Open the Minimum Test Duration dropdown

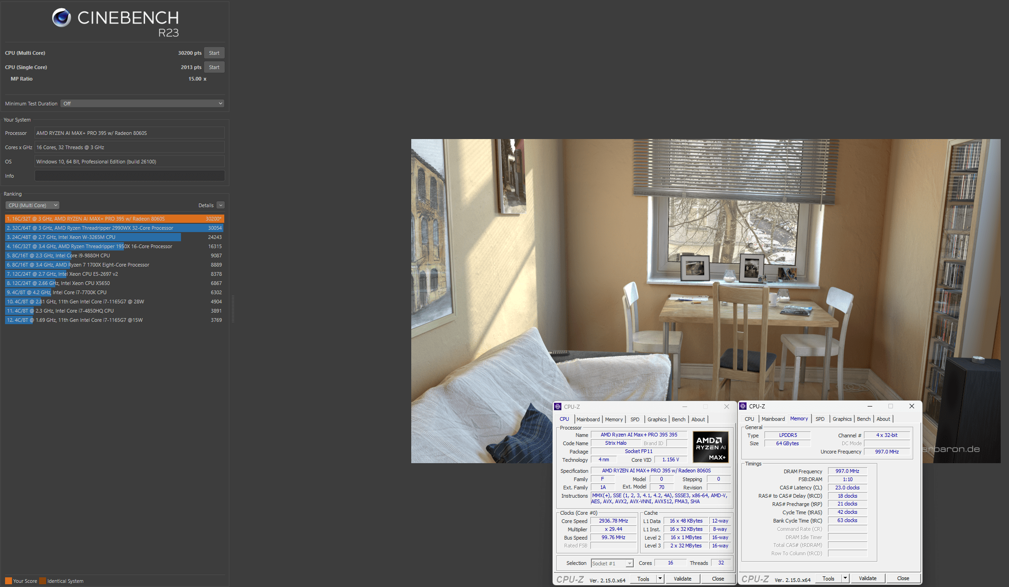[x=142, y=104]
